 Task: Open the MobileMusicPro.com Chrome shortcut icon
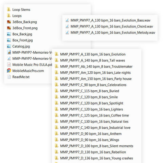click(9, 71)
